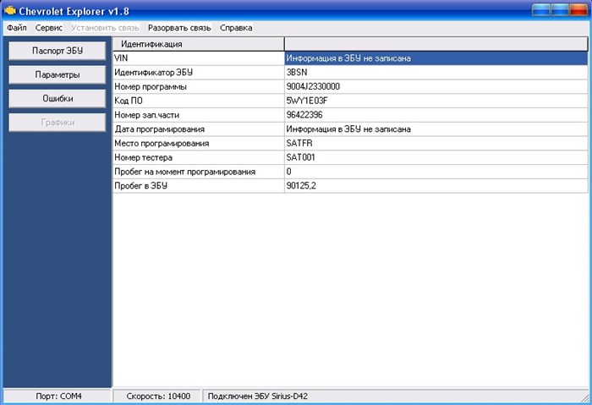Show the Ошибки error list
592x405 pixels.
58,99
